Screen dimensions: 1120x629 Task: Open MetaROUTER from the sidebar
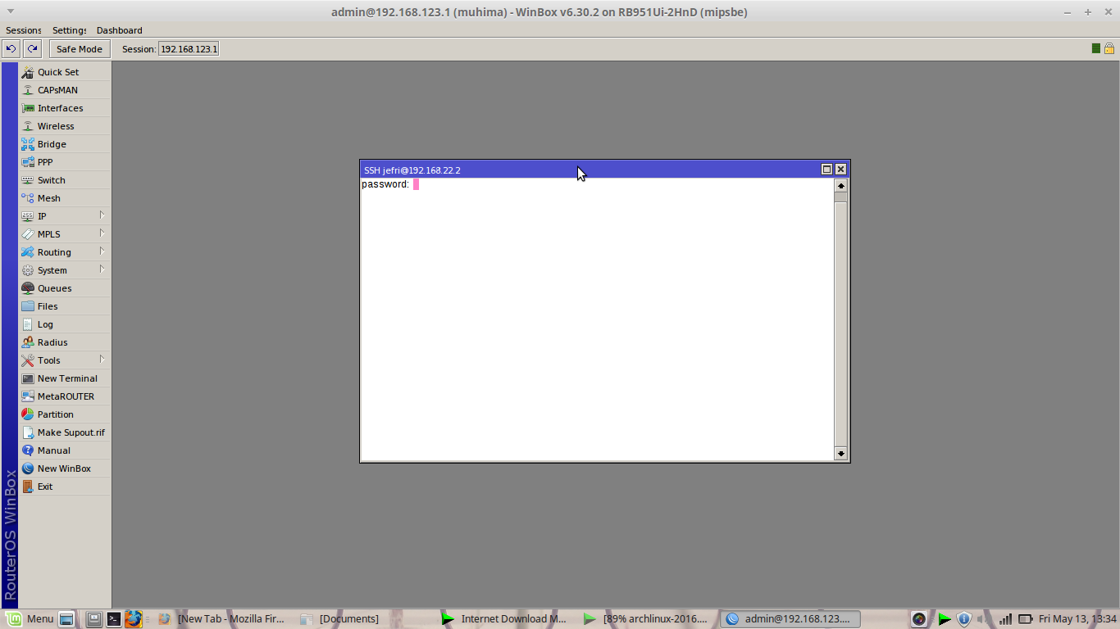click(x=64, y=396)
